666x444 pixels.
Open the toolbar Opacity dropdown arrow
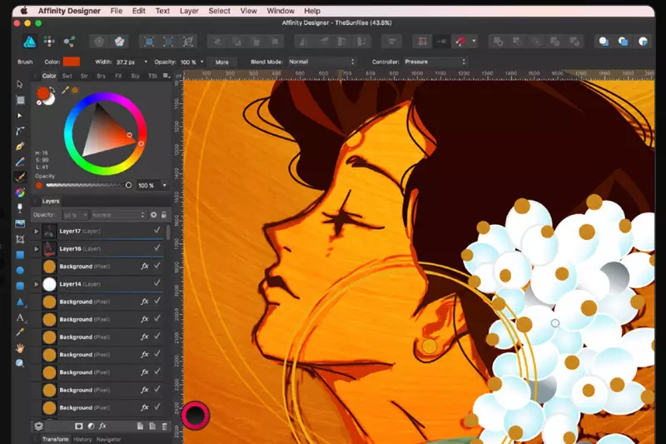click(x=201, y=62)
